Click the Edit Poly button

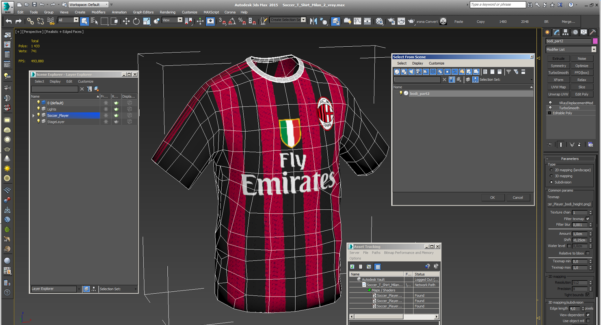pos(582,94)
